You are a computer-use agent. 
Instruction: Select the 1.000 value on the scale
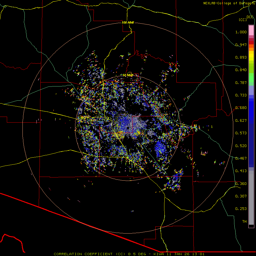pyautogui.click(x=241, y=32)
